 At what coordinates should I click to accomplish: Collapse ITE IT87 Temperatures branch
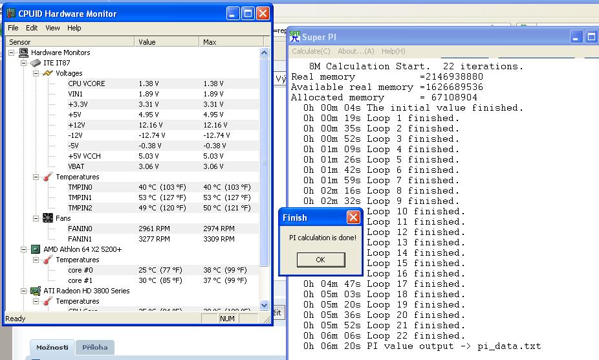coord(36,177)
